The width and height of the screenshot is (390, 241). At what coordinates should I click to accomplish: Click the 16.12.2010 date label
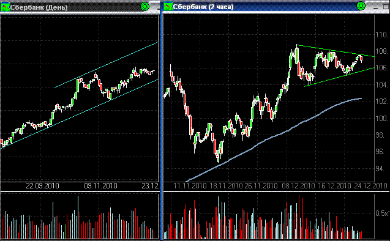point(334,186)
